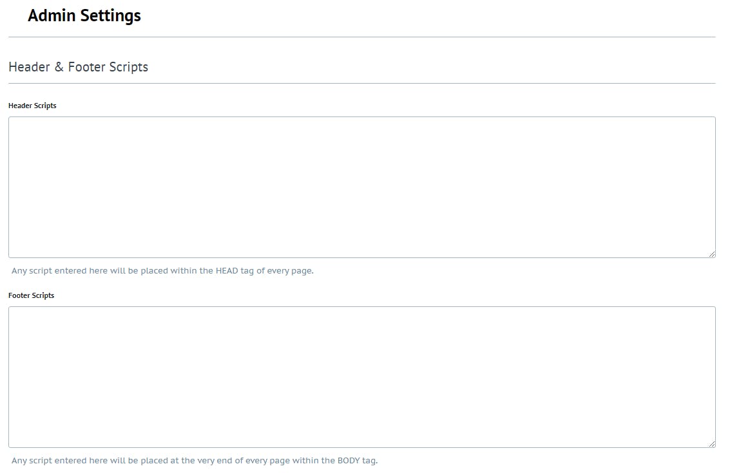Click the word Admin in the title
Screen dimensions: 730x473
tap(52, 16)
